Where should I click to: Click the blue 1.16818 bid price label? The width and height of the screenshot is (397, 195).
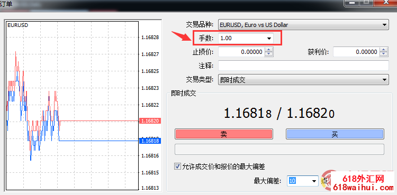point(150,141)
